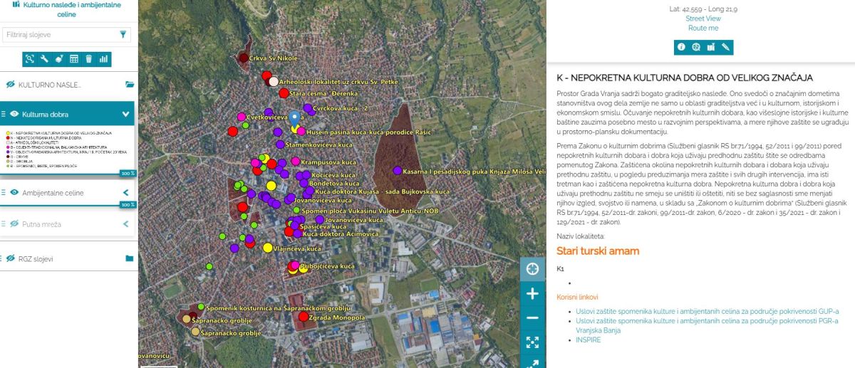Expand the RGZ slojevi folder

pos(129,258)
